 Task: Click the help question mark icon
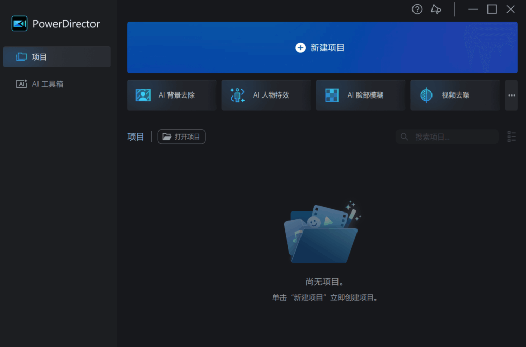tap(417, 9)
